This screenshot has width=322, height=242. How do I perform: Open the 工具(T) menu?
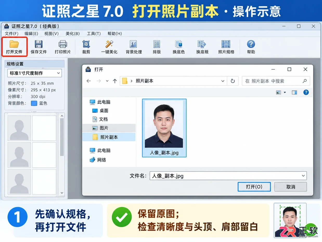tap(94, 34)
